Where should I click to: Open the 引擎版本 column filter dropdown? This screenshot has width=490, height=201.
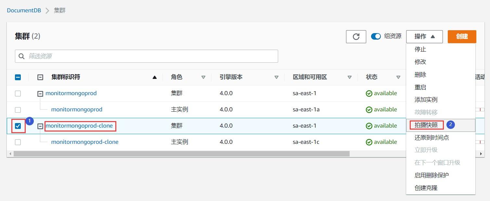277,77
